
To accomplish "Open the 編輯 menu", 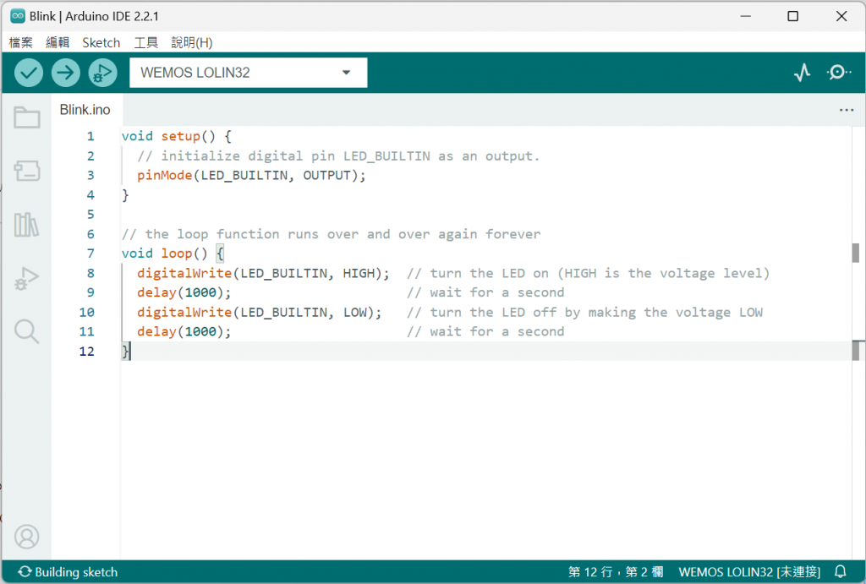I will (x=58, y=42).
